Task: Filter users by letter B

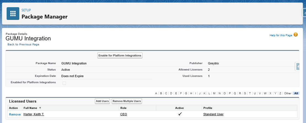Action: click(161, 93)
